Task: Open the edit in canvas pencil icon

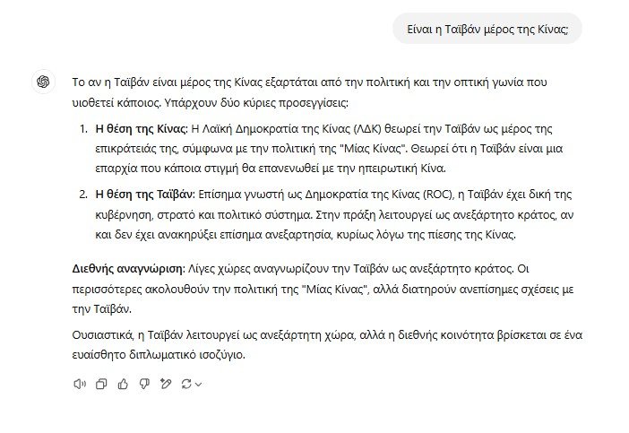Action: click(165, 384)
